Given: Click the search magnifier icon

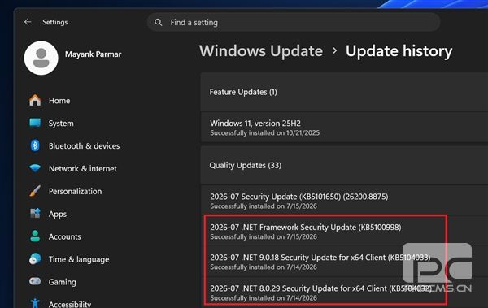Looking at the screenshot, I should coord(159,23).
